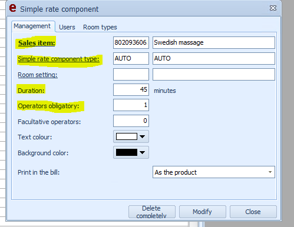Click the empty Room setting description field
Screen dimensions: 294x227
214,74
